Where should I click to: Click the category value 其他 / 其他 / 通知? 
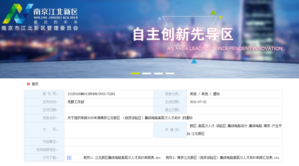205,94
